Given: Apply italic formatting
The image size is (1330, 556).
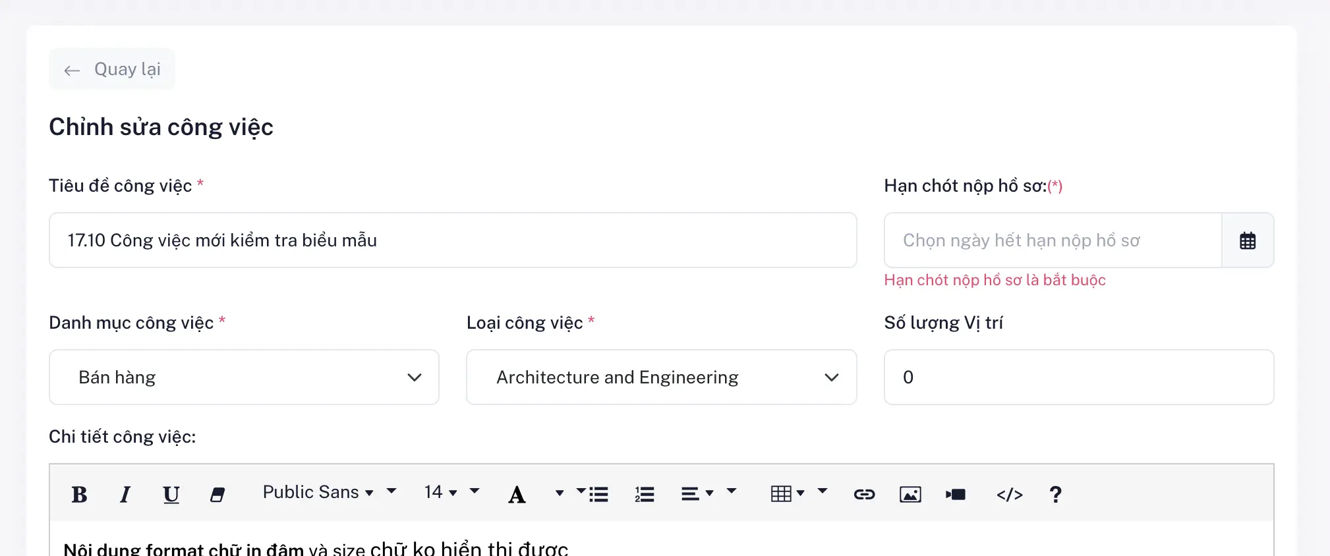Looking at the screenshot, I should 125,494.
